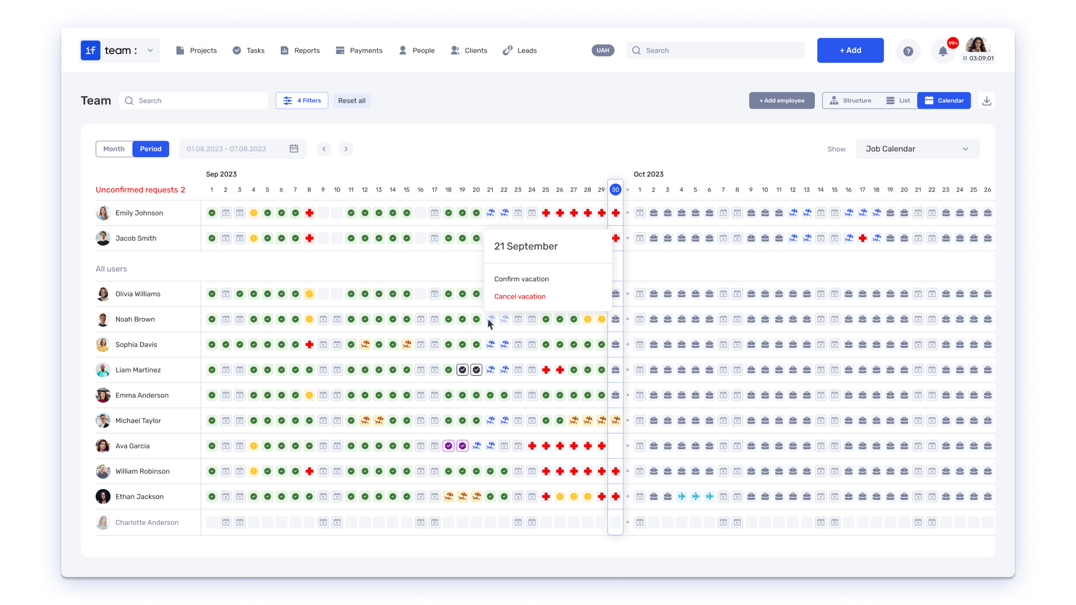1076x605 pixels.
Task: Click the download export icon
Action: tap(987, 101)
